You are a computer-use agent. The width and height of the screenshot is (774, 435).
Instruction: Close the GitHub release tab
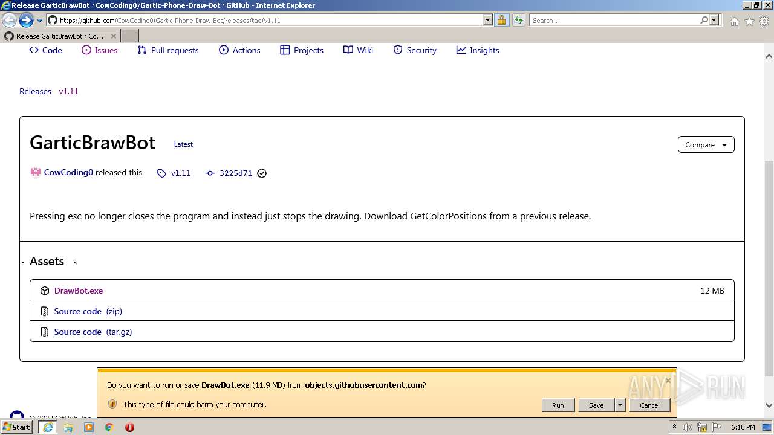[x=113, y=36]
